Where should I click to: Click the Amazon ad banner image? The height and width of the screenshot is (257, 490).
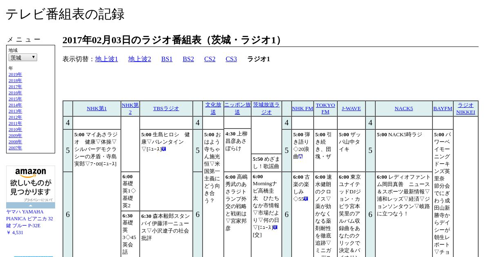click(31, 184)
